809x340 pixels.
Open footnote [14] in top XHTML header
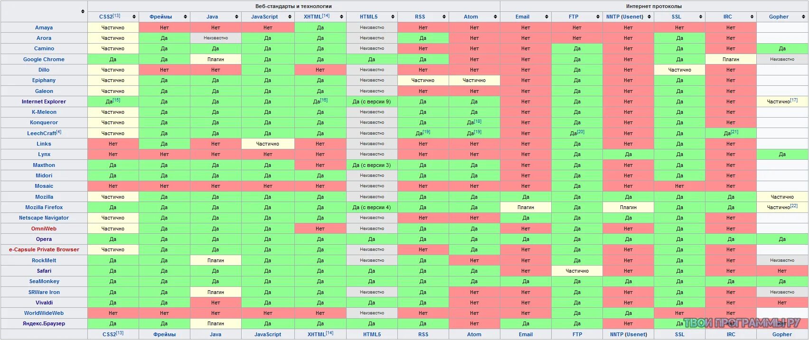[325, 15]
